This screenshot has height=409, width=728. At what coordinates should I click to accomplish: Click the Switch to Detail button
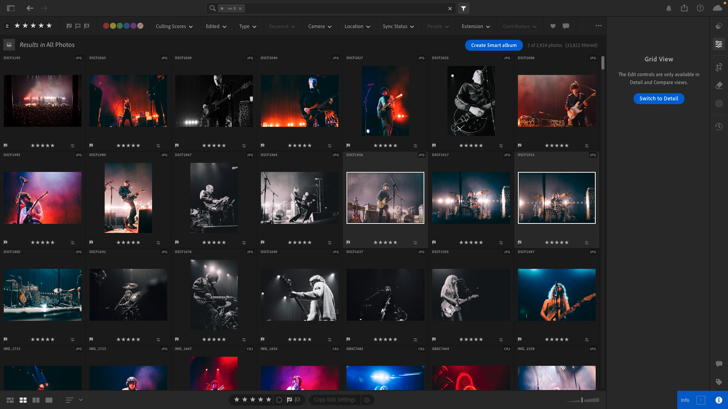(x=659, y=98)
